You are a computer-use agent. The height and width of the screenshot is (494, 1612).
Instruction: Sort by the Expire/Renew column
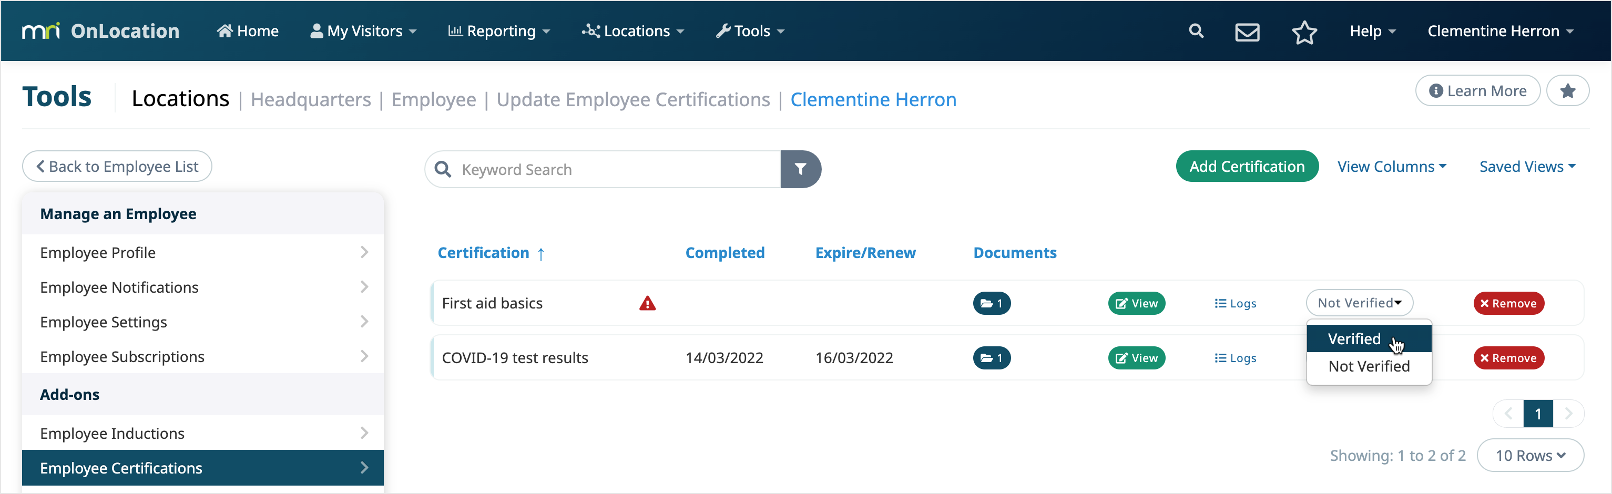[x=865, y=253]
